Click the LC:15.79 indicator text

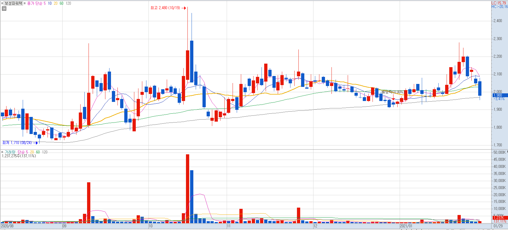(499, 3)
